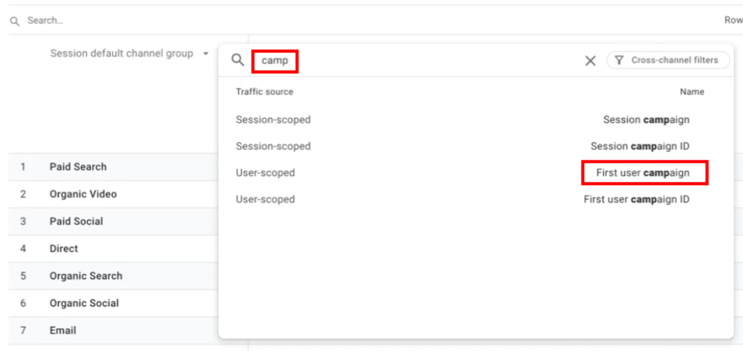Click the Email channel row

[x=63, y=330]
